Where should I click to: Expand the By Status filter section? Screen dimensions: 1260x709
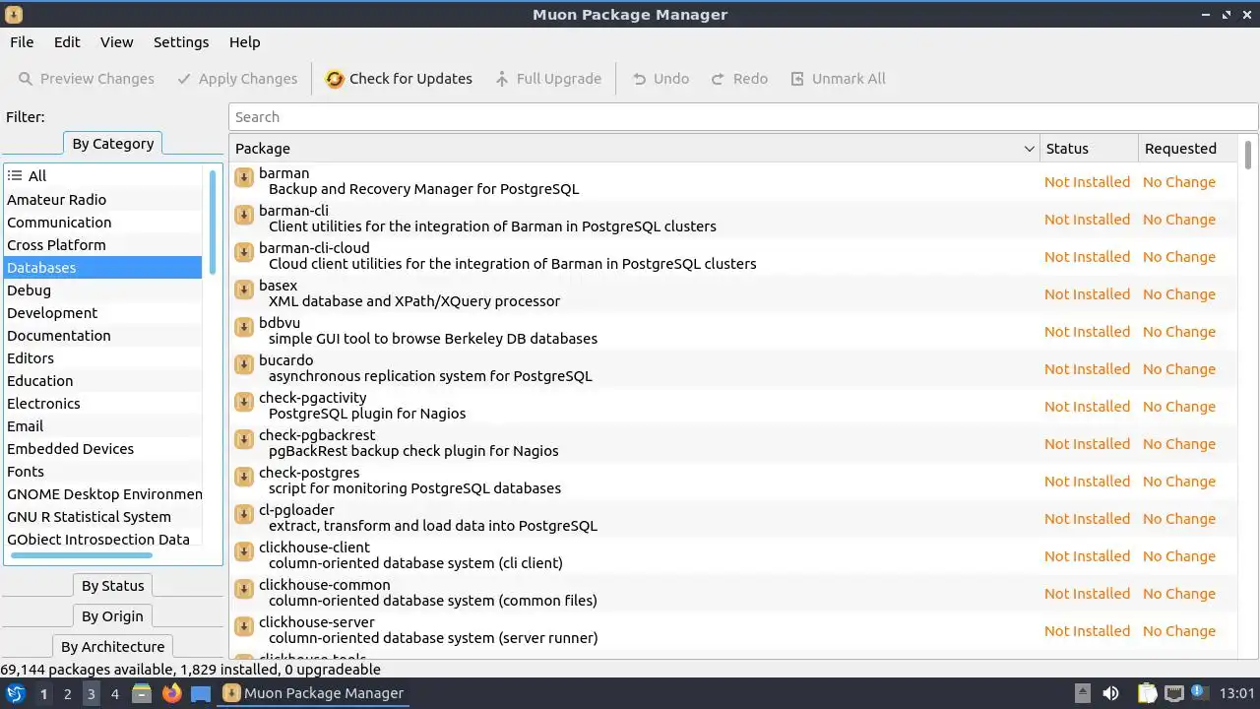coord(112,586)
